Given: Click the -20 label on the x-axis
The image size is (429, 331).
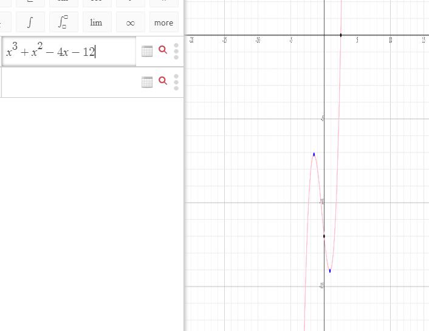Looking at the screenshot, I should click(x=191, y=41).
